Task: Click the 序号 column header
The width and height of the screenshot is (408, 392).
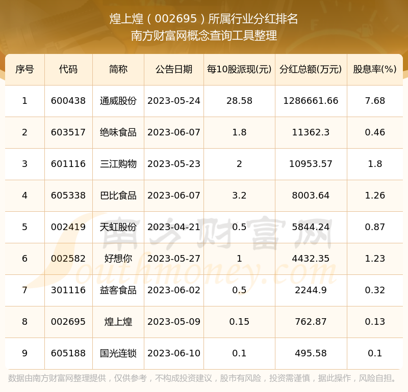Action: tap(24, 69)
